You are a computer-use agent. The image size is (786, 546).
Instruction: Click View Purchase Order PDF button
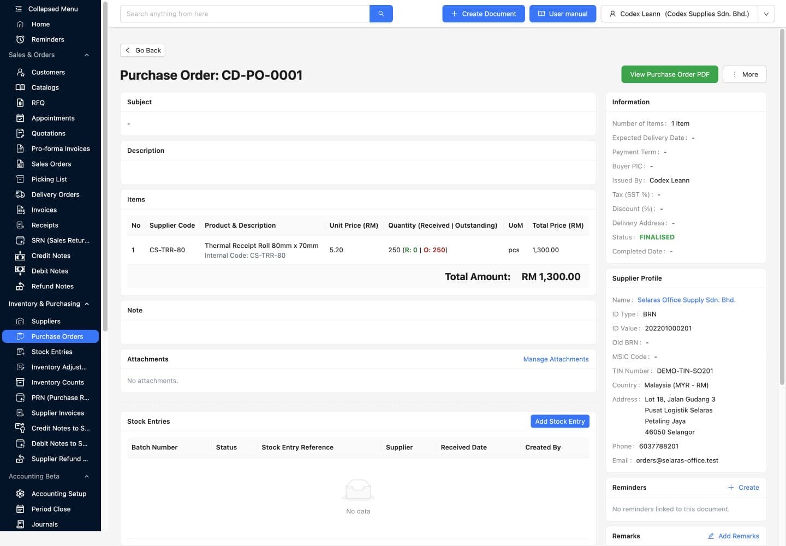670,74
